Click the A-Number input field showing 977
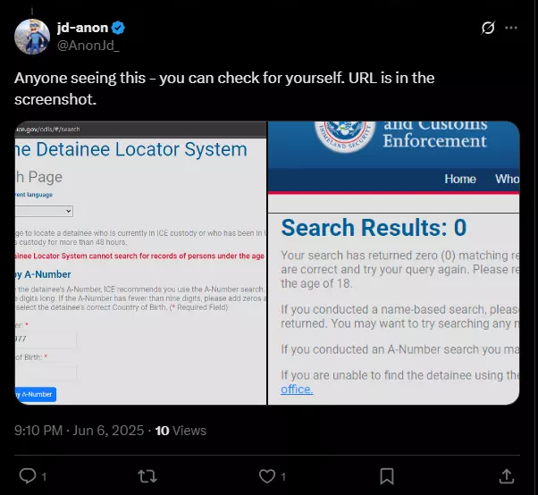Image resolution: width=538 pixels, height=495 pixels. point(46,339)
